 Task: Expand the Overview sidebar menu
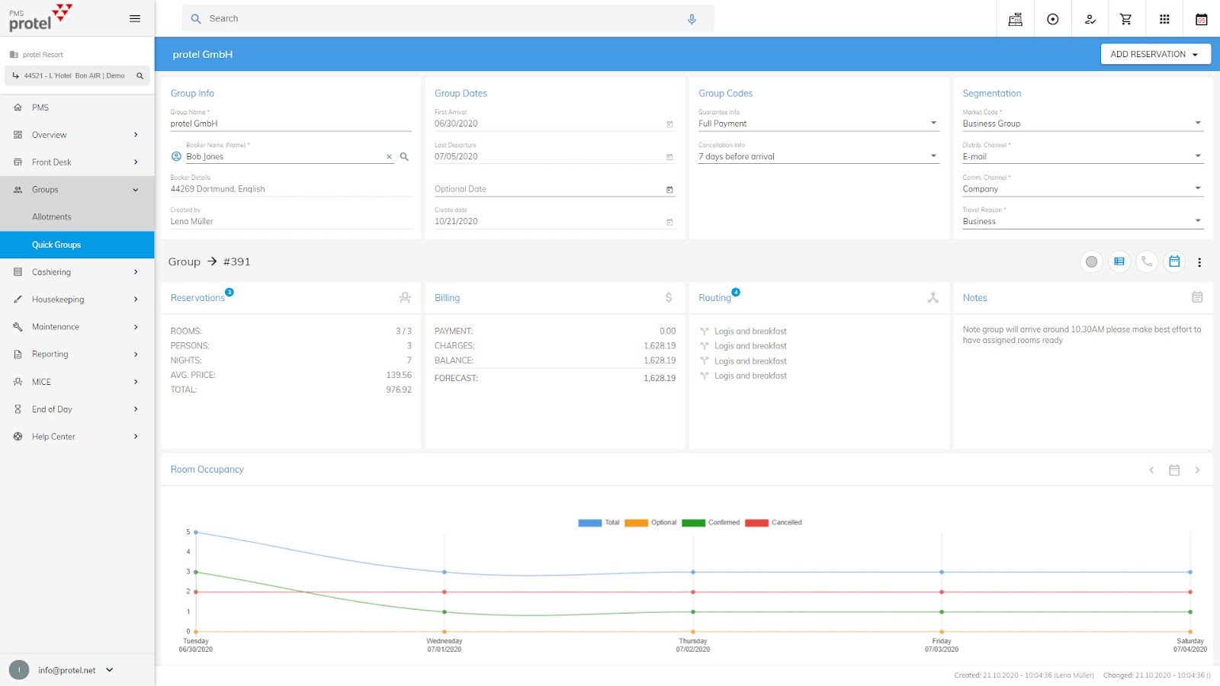77,135
